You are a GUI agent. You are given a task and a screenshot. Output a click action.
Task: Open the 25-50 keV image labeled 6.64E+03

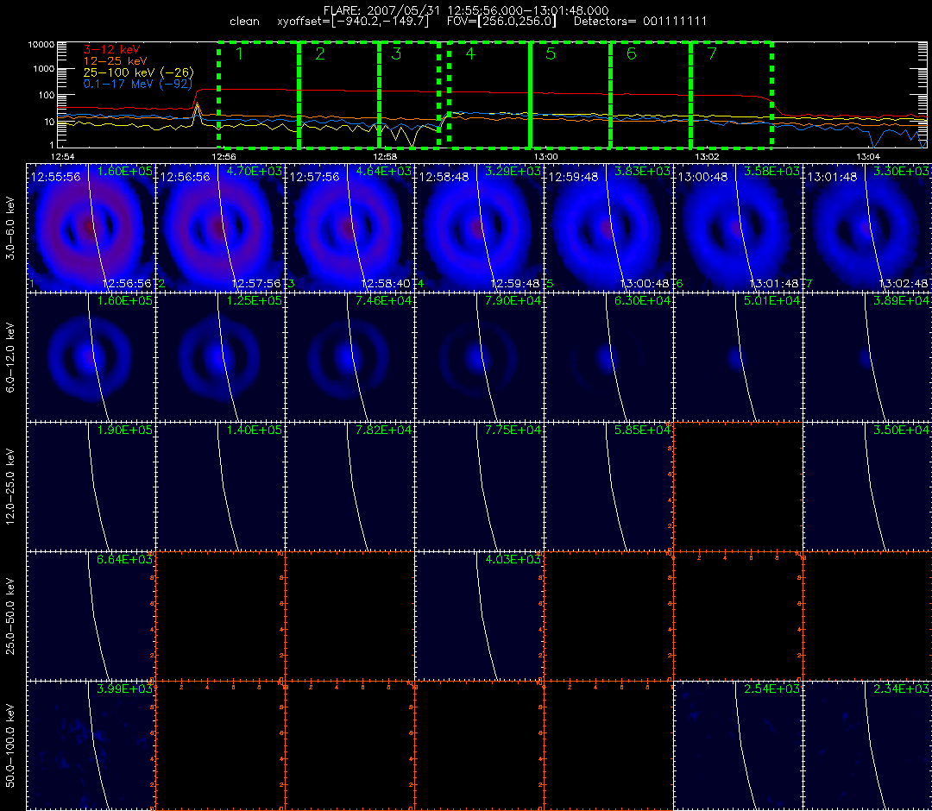pyautogui.click(x=91, y=616)
